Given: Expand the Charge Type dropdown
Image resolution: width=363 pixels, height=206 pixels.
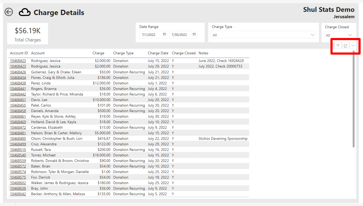Looking at the screenshot, I should point(312,35).
